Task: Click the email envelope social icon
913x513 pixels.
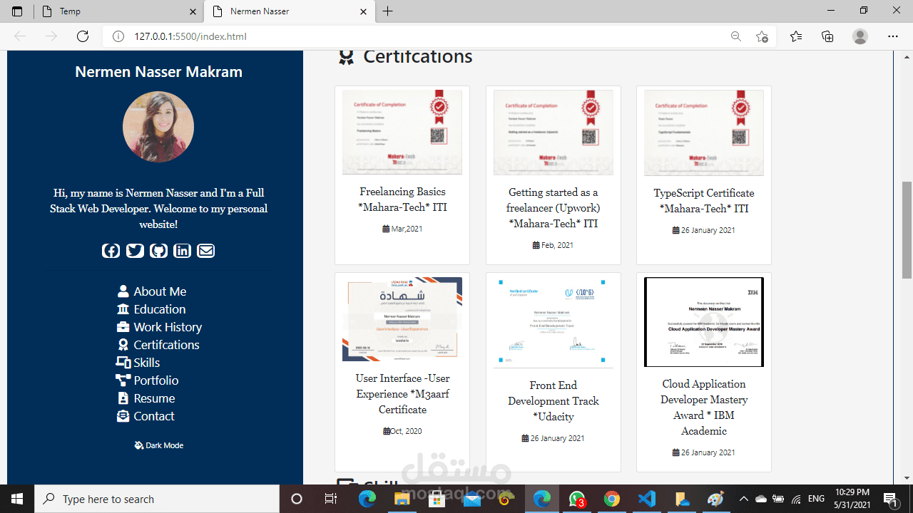Action: (x=206, y=251)
